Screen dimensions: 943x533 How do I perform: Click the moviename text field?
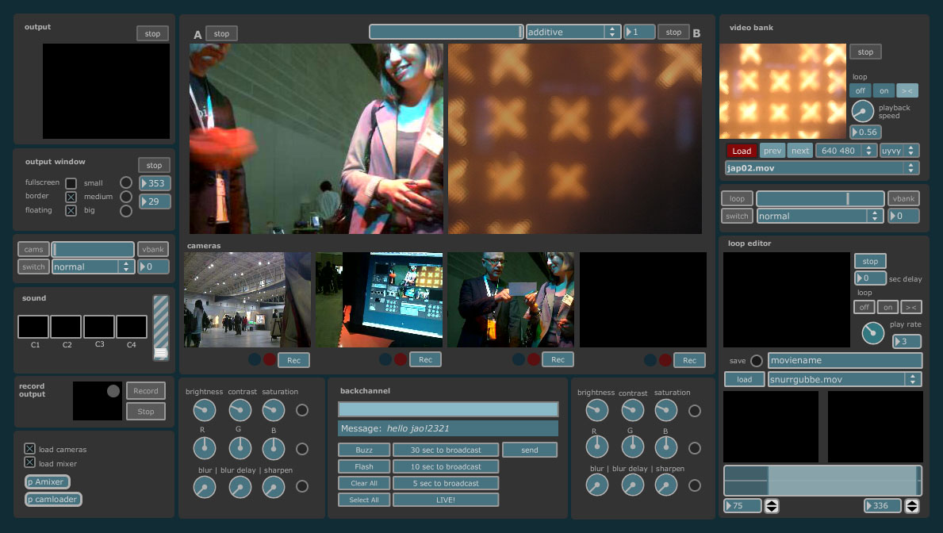pyautogui.click(x=844, y=360)
